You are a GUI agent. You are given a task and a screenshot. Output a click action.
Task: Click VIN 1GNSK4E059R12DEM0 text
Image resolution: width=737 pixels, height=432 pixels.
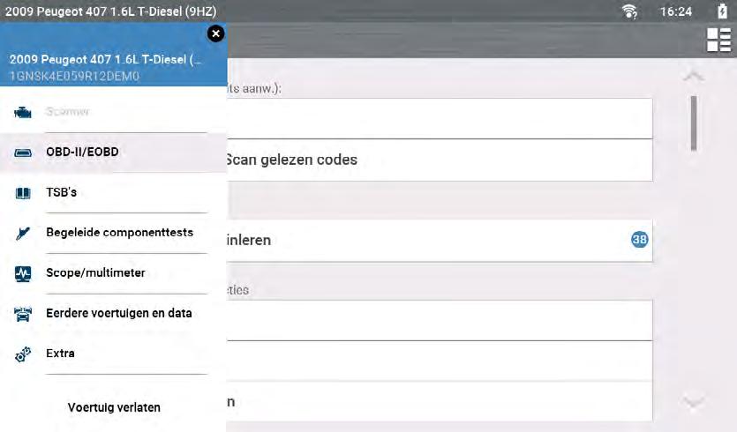74,76
